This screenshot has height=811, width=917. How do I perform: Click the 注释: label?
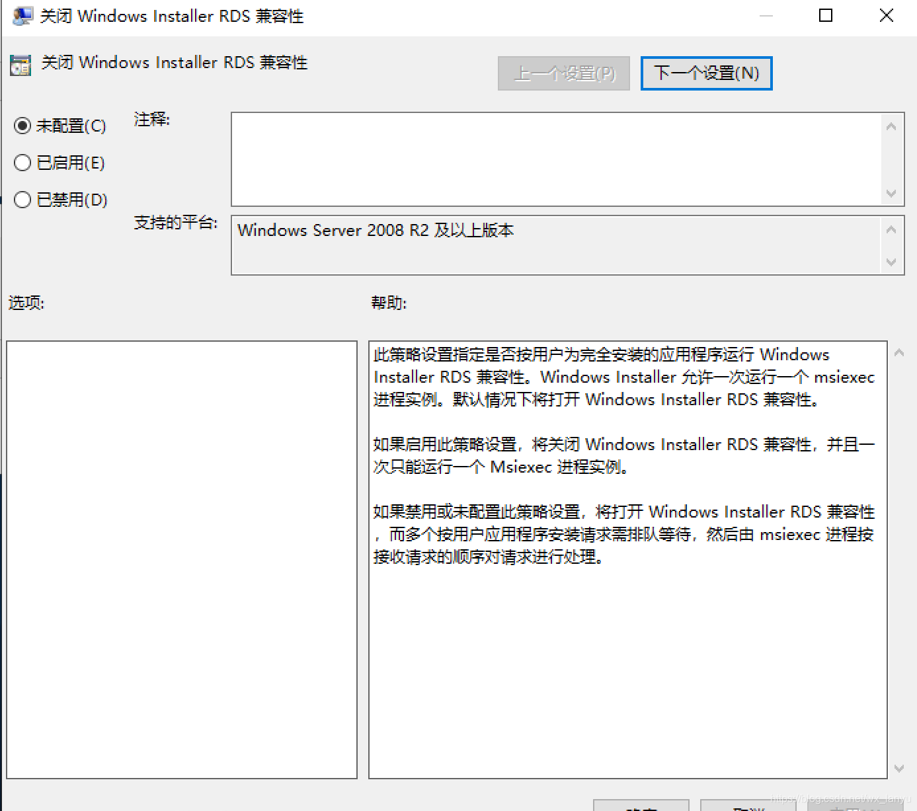coord(152,120)
